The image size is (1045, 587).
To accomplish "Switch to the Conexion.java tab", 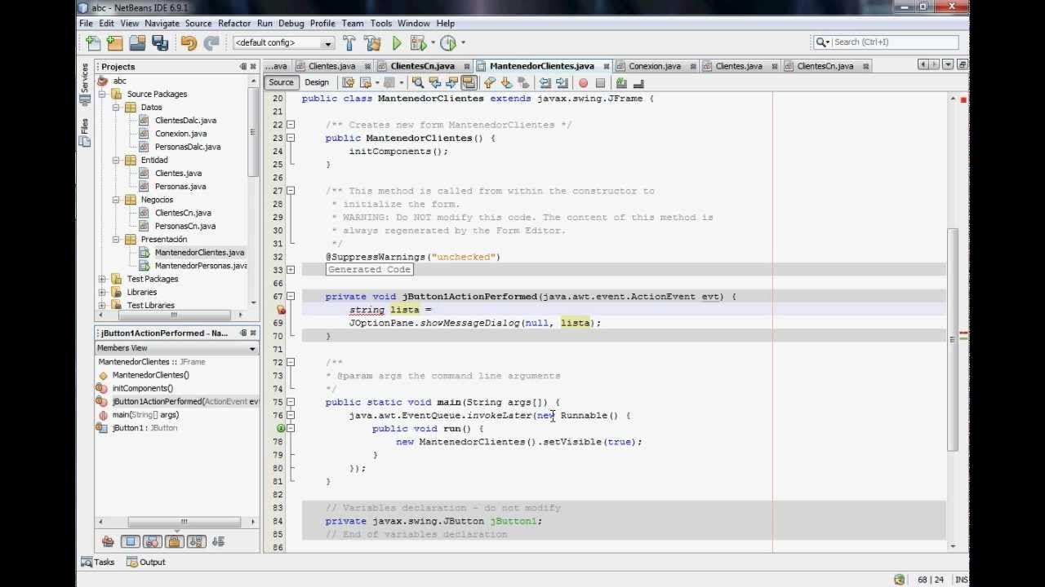I will tap(655, 66).
